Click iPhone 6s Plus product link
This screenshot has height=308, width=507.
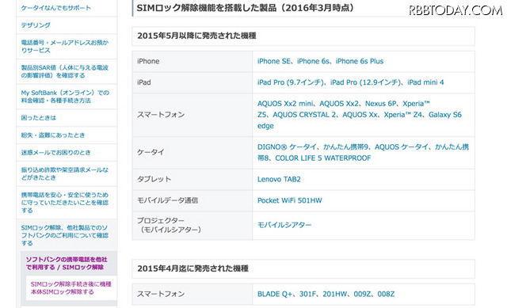click(360, 61)
